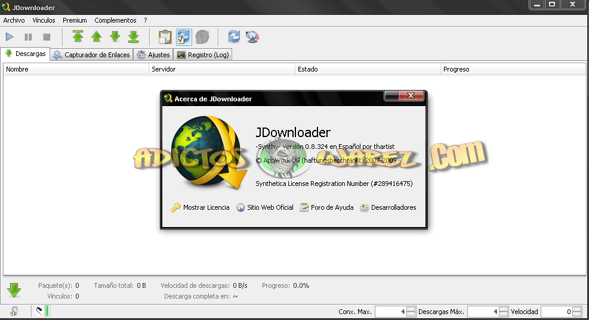Click the Synthetica License Registration Number text
The width and height of the screenshot is (589, 320).
click(x=334, y=184)
